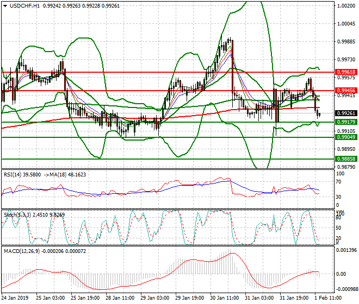Select the MACD scale value 0.001396
This screenshot has height=304, width=359.
346,250
